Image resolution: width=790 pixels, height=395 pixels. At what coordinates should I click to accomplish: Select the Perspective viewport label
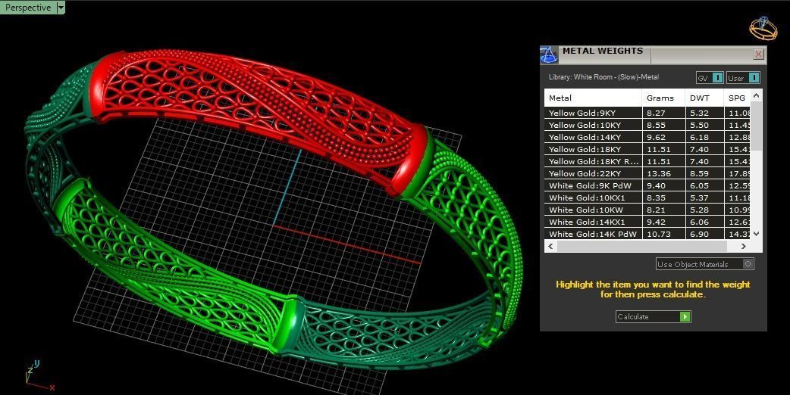pos(28,8)
